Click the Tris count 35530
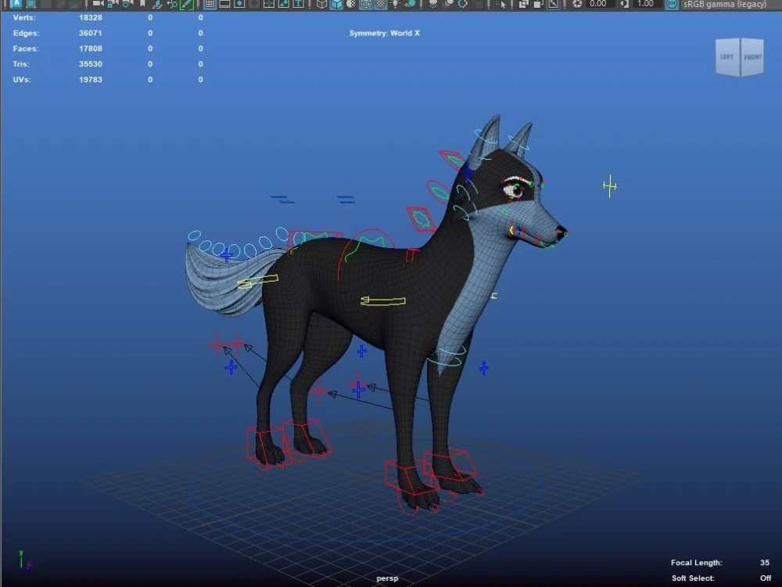Image resolution: width=782 pixels, height=587 pixels. click(90, 64)
